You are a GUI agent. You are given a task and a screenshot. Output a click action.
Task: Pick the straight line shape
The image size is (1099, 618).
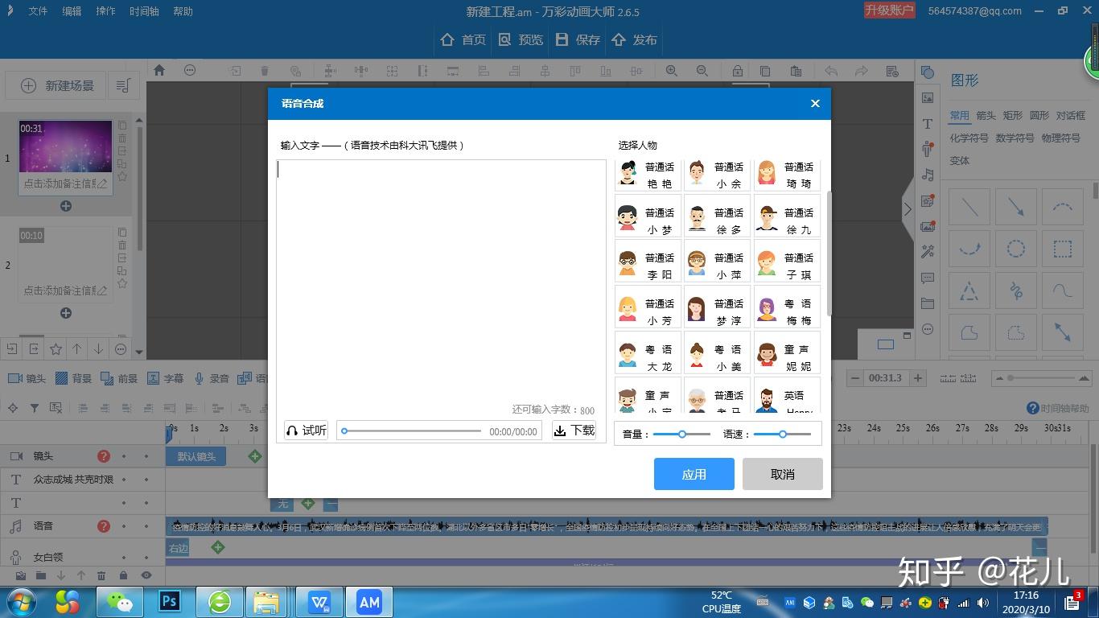coord(969,208)
